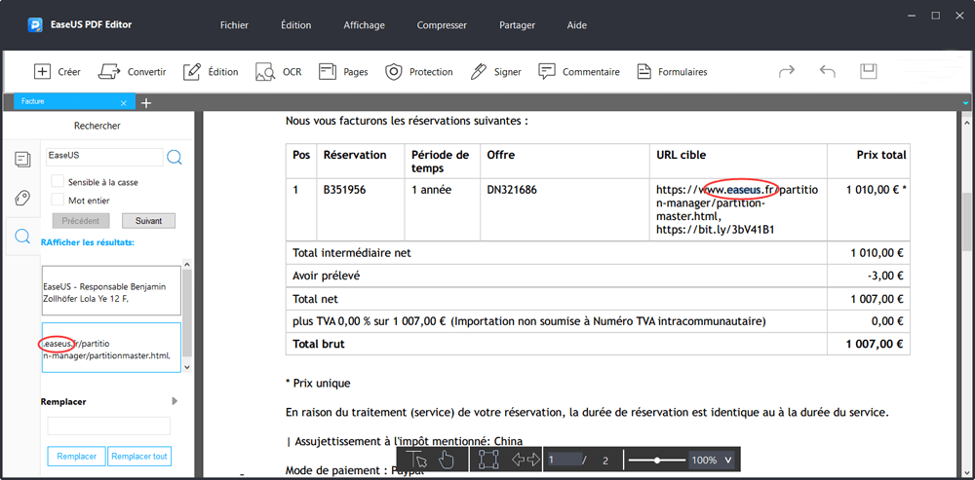Image resolution: width=975 pixels, height=480 pixels.
Task: Click the search magnifier next to EaseUS field
Action: (x=175, y=157)
